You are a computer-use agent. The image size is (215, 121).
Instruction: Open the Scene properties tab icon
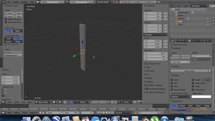(183, 41)
